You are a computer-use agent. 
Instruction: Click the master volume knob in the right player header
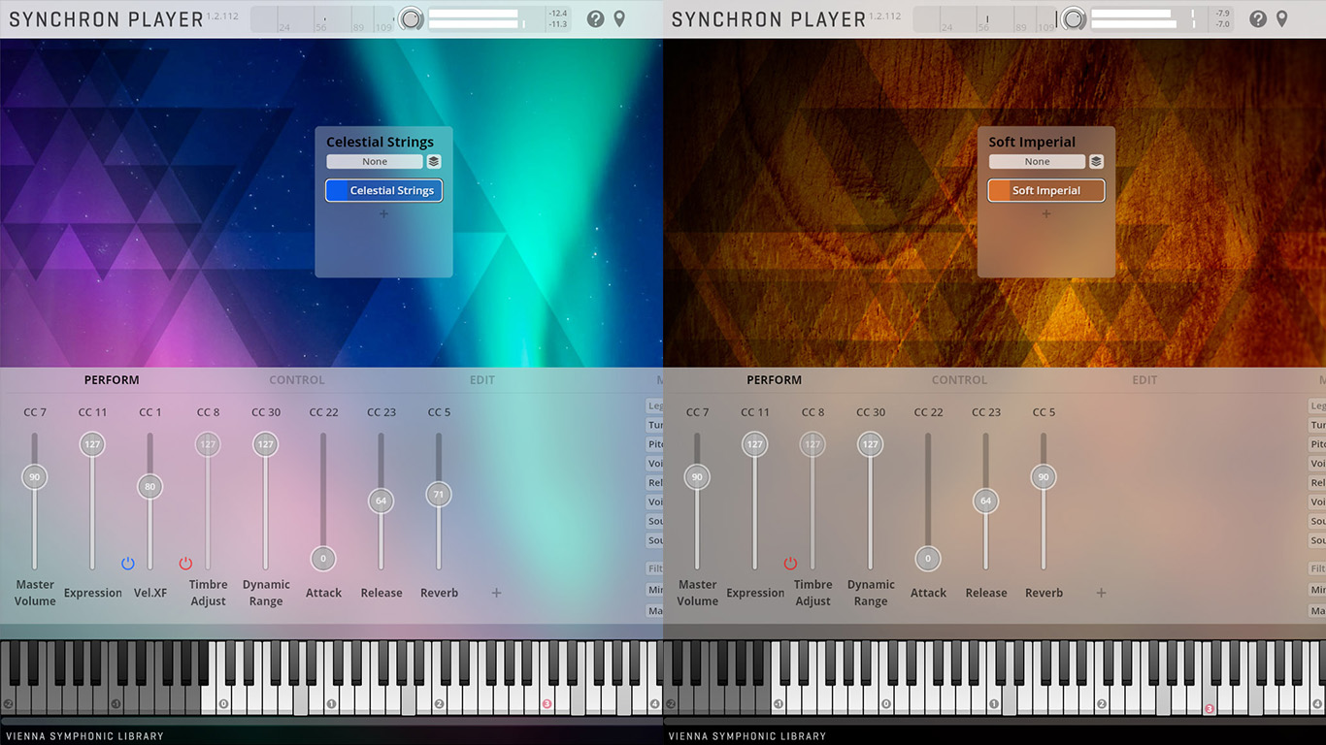click(x=1074, y=19)
